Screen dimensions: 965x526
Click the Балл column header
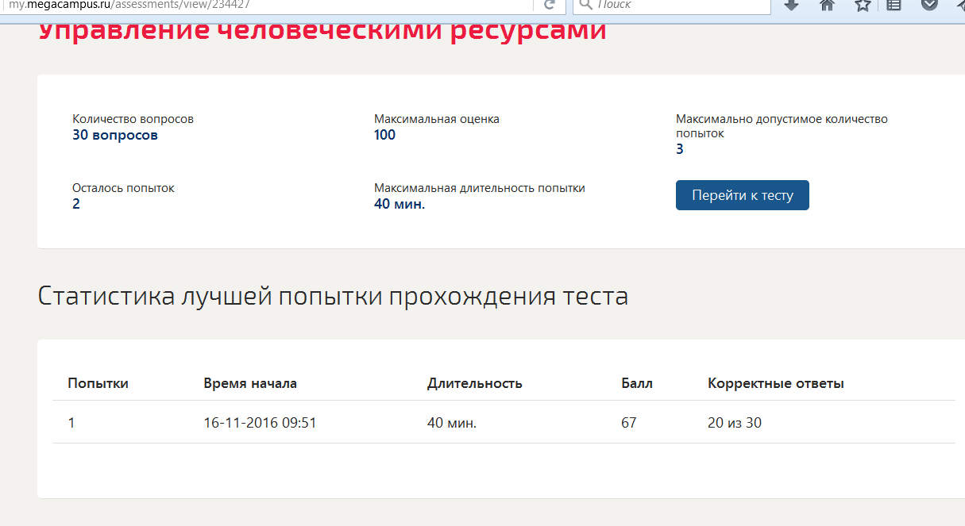point(636,384)
